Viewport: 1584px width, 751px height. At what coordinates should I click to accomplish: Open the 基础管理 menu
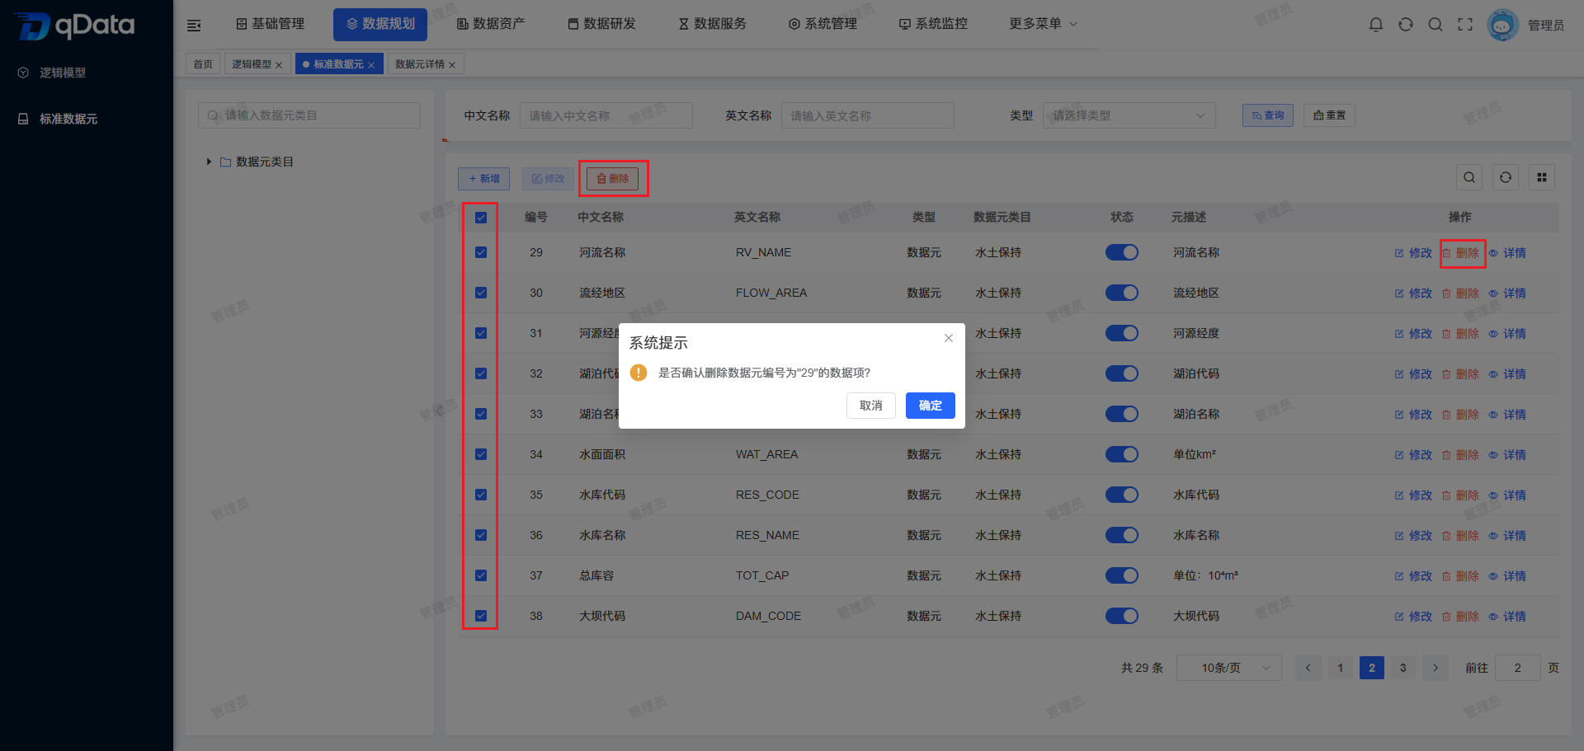[271, 24]
